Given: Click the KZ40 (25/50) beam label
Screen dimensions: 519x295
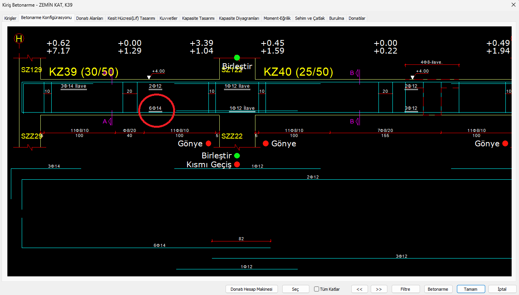Looking at the screenshot, I should [x=298, y=72].
